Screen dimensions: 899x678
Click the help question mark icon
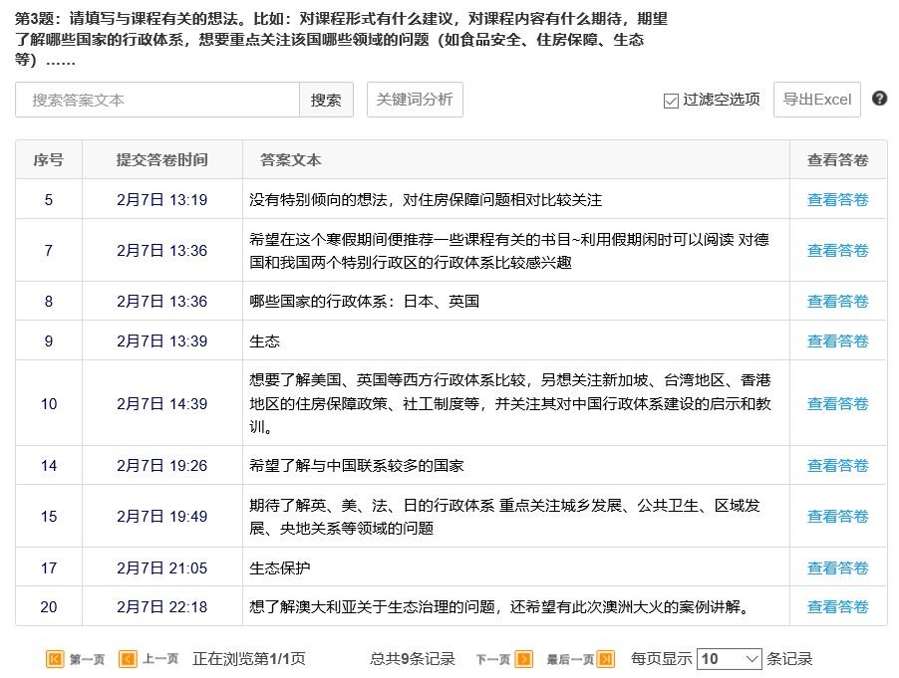(879, 99)
